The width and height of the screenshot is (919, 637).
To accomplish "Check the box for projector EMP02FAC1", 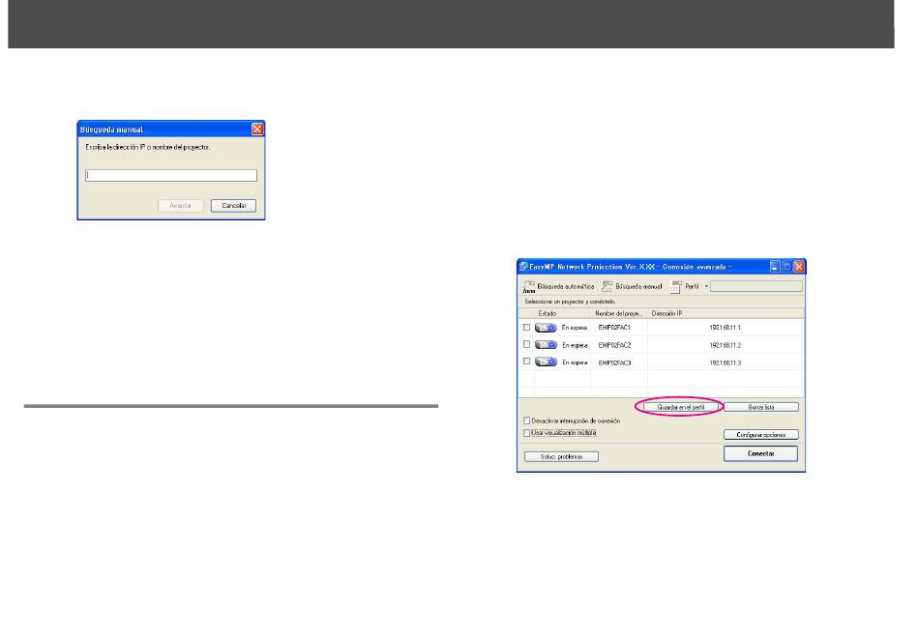I will point(527,328).
